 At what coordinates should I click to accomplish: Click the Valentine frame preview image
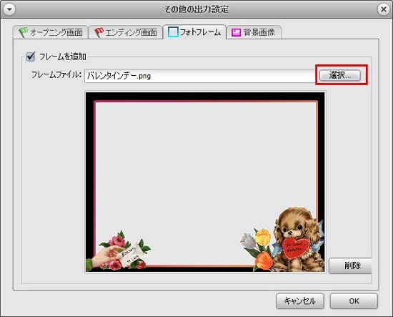(x=205, y=182)
